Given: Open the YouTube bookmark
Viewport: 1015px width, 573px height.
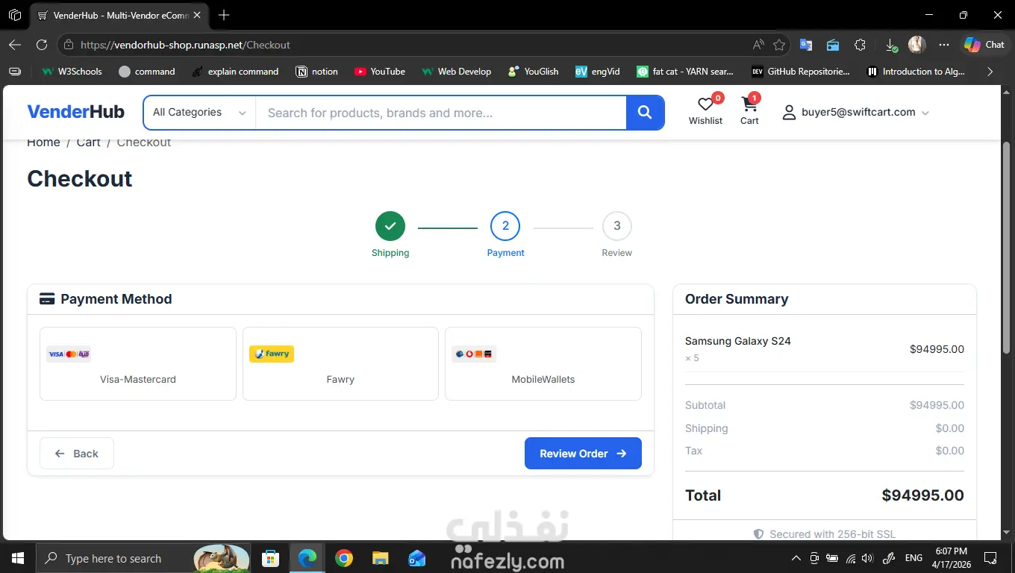Looking at the screenshot, I should [380, 72].
